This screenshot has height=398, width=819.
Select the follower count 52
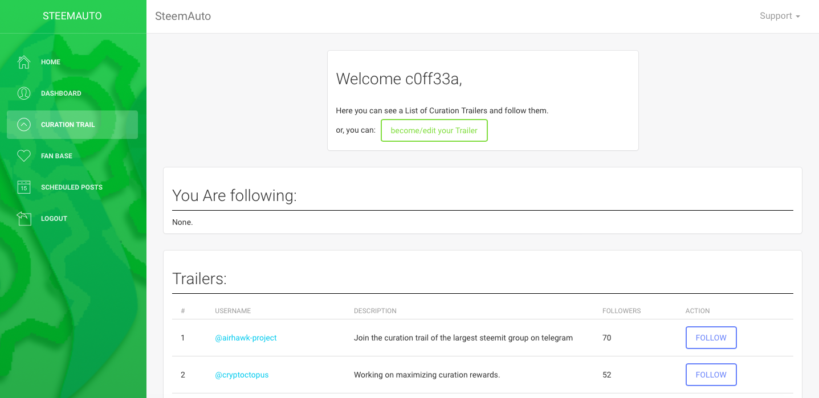pyautogui.click(x=607, y=375)
